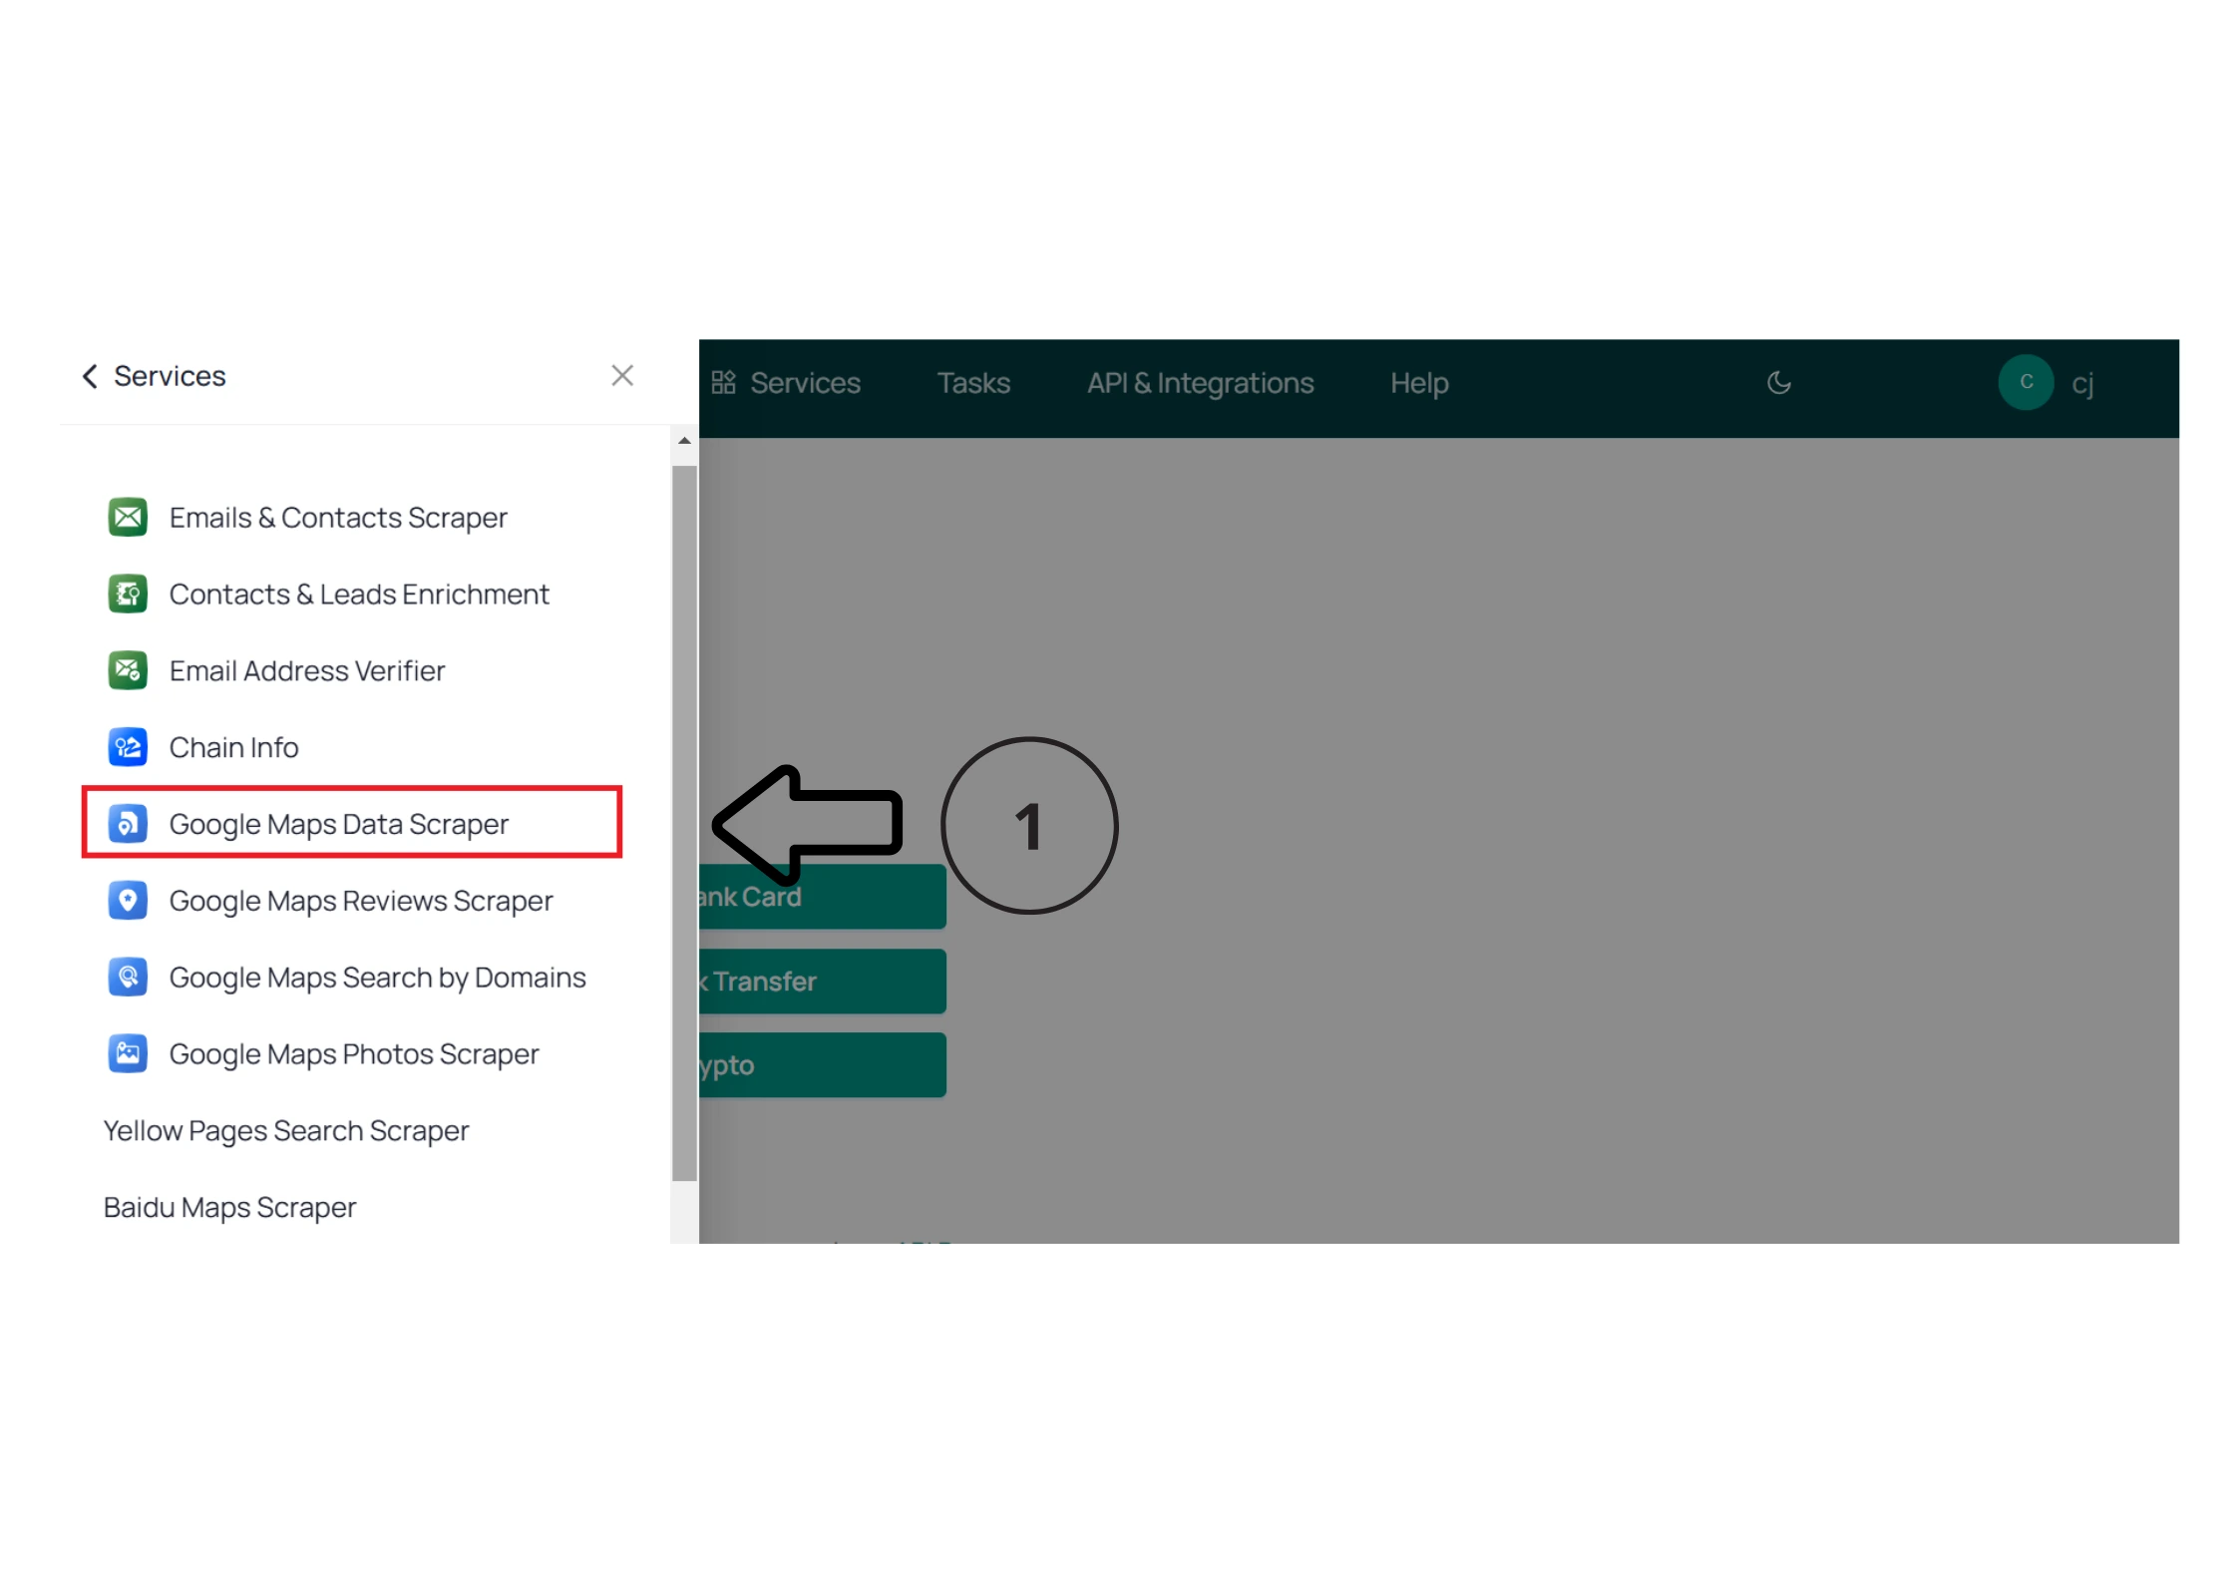2239x1583 pixels.
Task: Click the Google Maps Data Scraper icon
Action: tap(128, 824)
